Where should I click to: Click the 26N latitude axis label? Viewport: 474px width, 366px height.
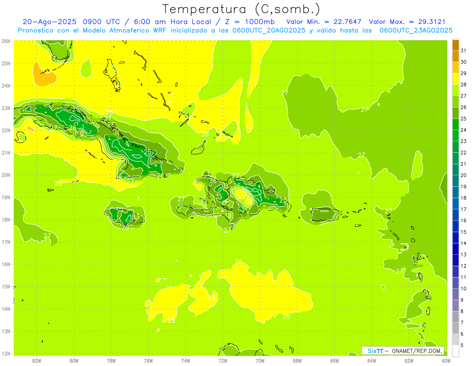tap(6, 41)
